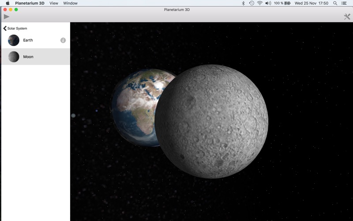The height and width of the screenshot is (221, 353).
Task: Select the Moon row in sidebar
Action: tap(36, 57)
